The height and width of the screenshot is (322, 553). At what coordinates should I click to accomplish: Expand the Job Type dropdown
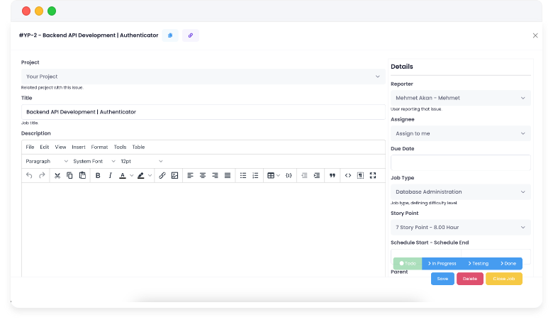(x=460, y=191)
